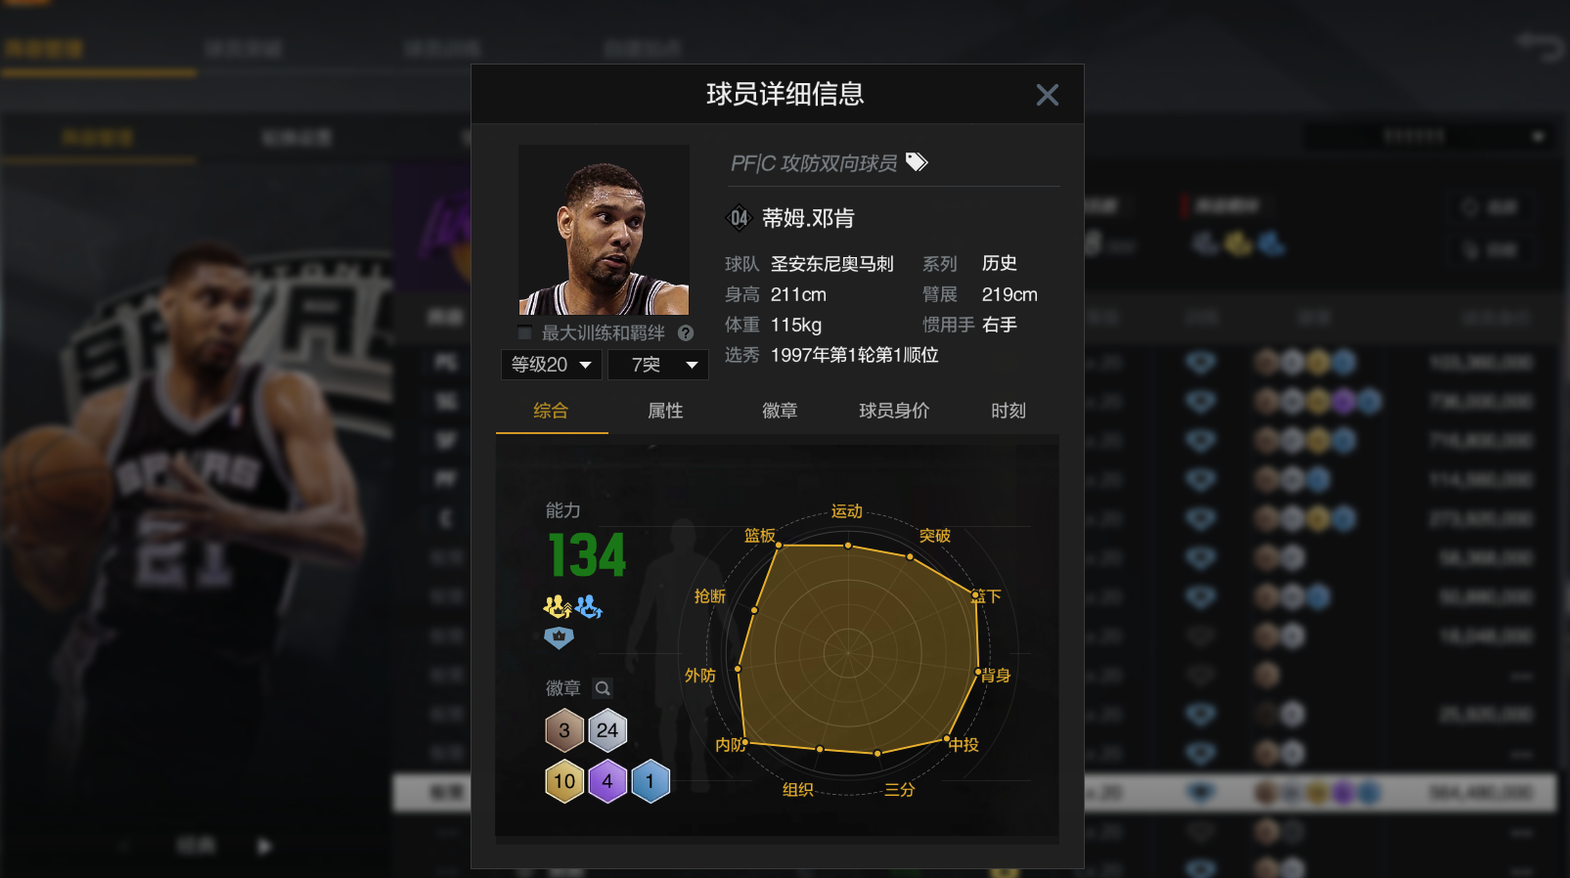Select the purple badge numbered 4
Screen dimensions: 1570x878
click(x=607, y=781)
